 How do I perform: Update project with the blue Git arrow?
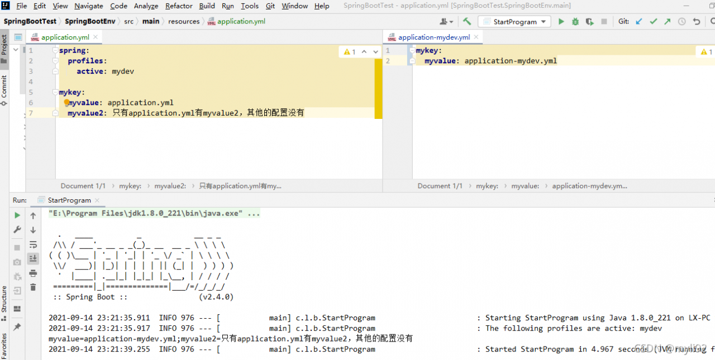(x=639, y=21)
